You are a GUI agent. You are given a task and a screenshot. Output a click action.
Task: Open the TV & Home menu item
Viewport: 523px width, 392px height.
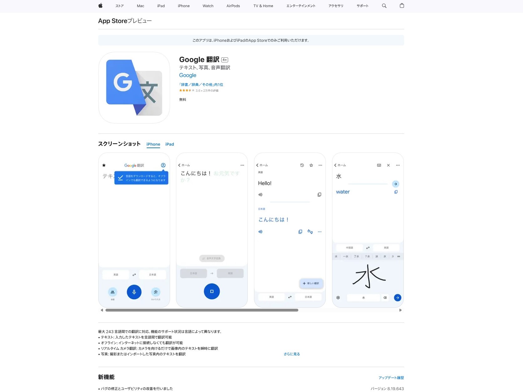263,6
